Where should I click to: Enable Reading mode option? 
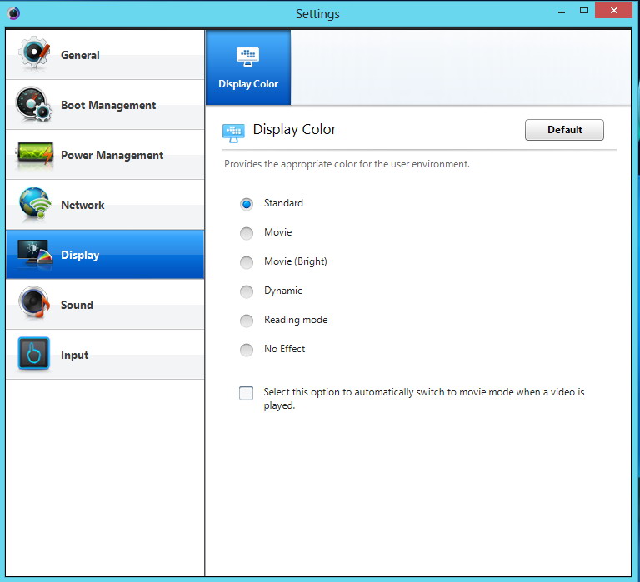click(247, 321)
